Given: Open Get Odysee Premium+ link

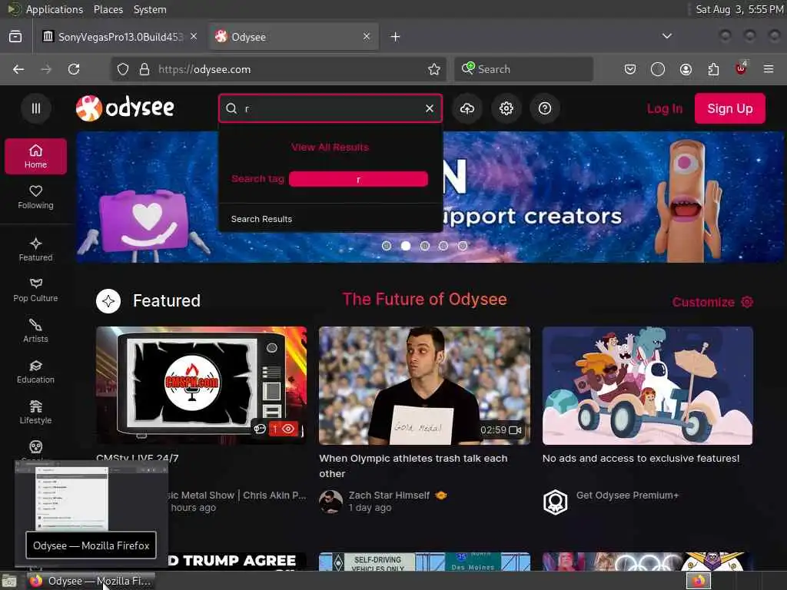Looking at the screenshot, I should (627, 496).
